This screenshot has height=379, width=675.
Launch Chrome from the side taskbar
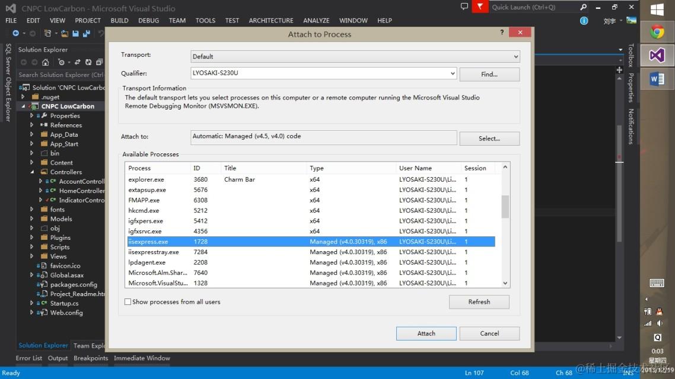pos(657,32)
